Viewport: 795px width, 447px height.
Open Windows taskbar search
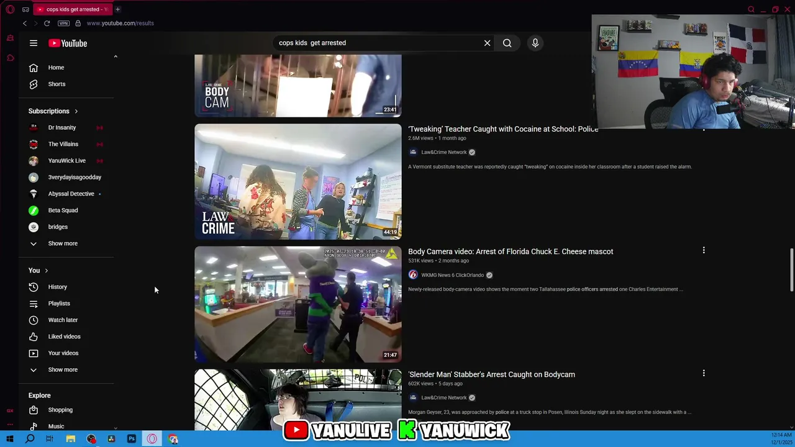pos(30,439)
